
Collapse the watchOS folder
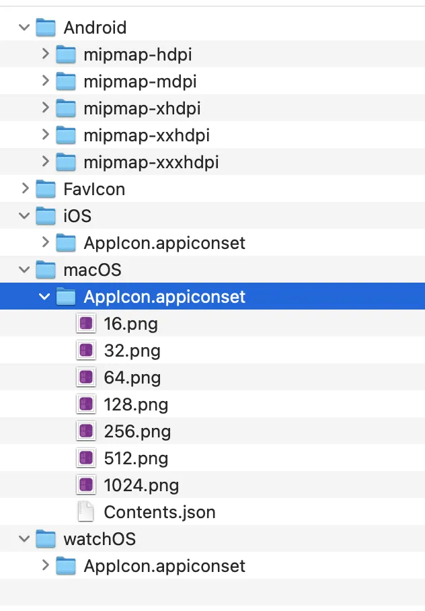(x=25, y=539)
